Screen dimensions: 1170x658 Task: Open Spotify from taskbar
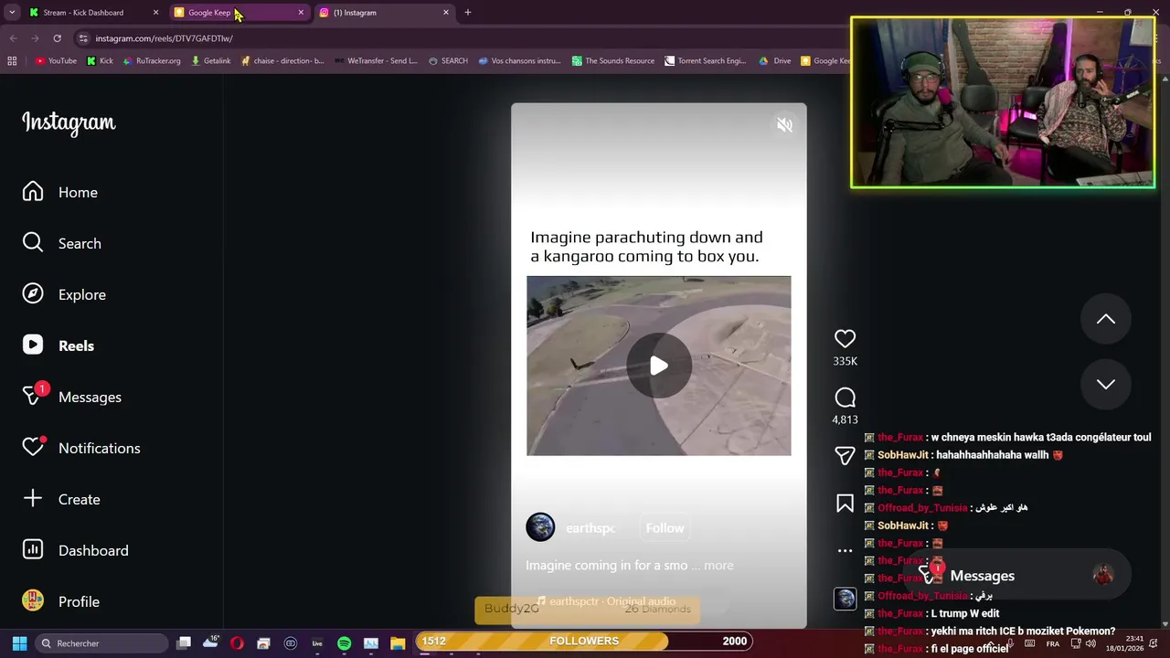pyautogui.click(x=344, y=643)
